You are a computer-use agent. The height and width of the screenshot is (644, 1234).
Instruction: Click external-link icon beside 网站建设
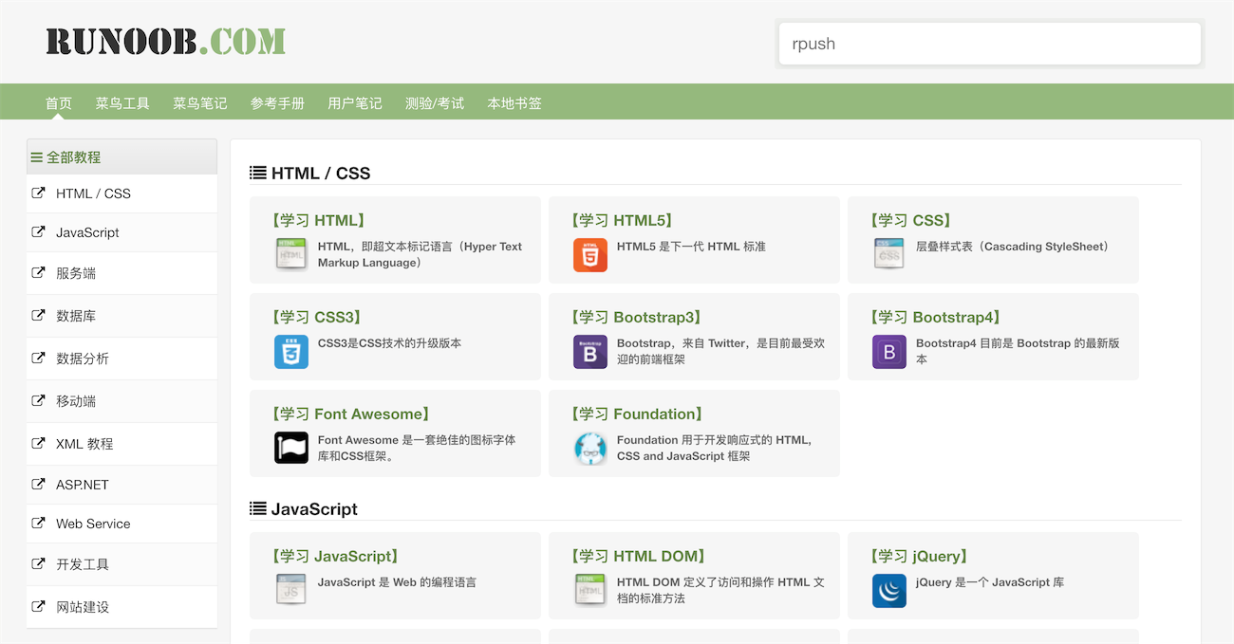point(39,607)
